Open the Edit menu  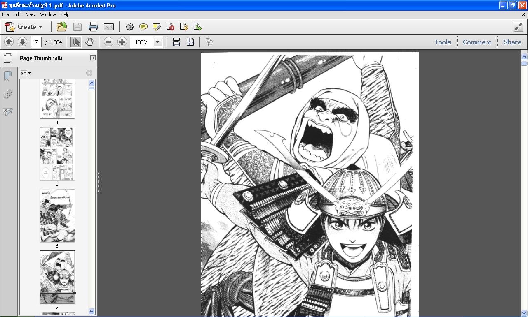[17, 14]
